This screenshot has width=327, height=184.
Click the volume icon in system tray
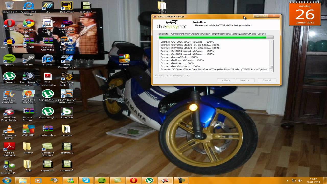click(x=300, y=181)
